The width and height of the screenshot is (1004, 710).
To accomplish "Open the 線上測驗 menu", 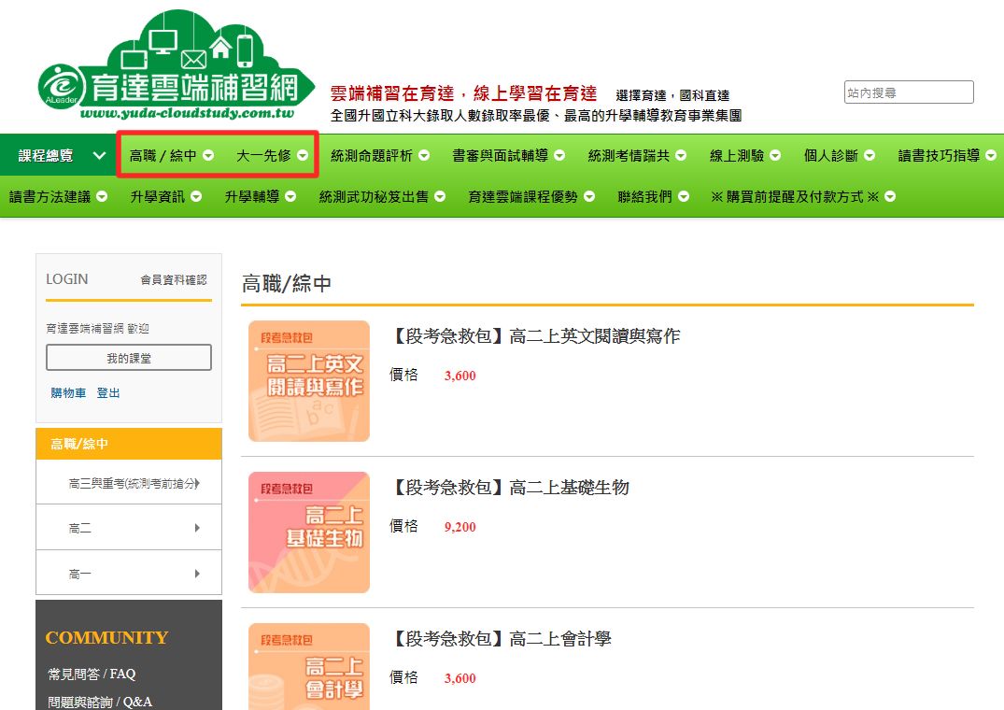I will click(737, 156).
